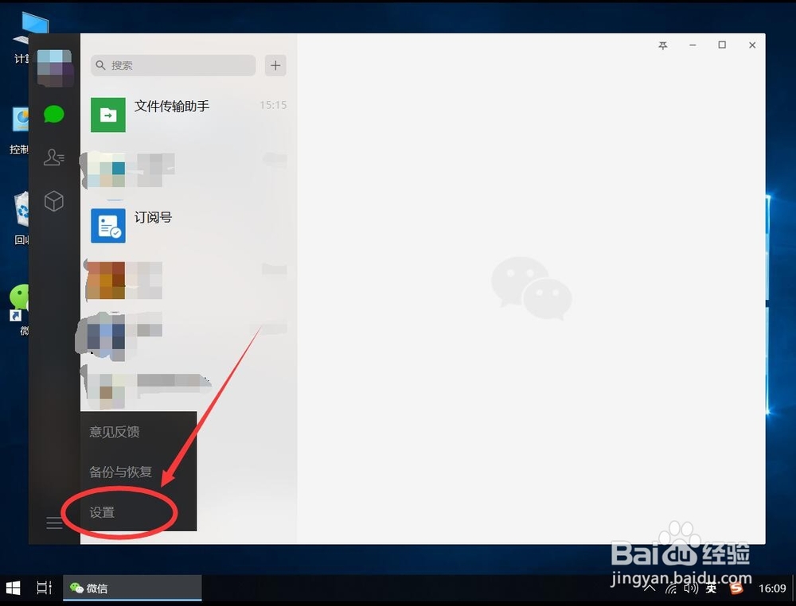Open the Favorites cube icon
This screenshot has height=606, width=796.
54,201
